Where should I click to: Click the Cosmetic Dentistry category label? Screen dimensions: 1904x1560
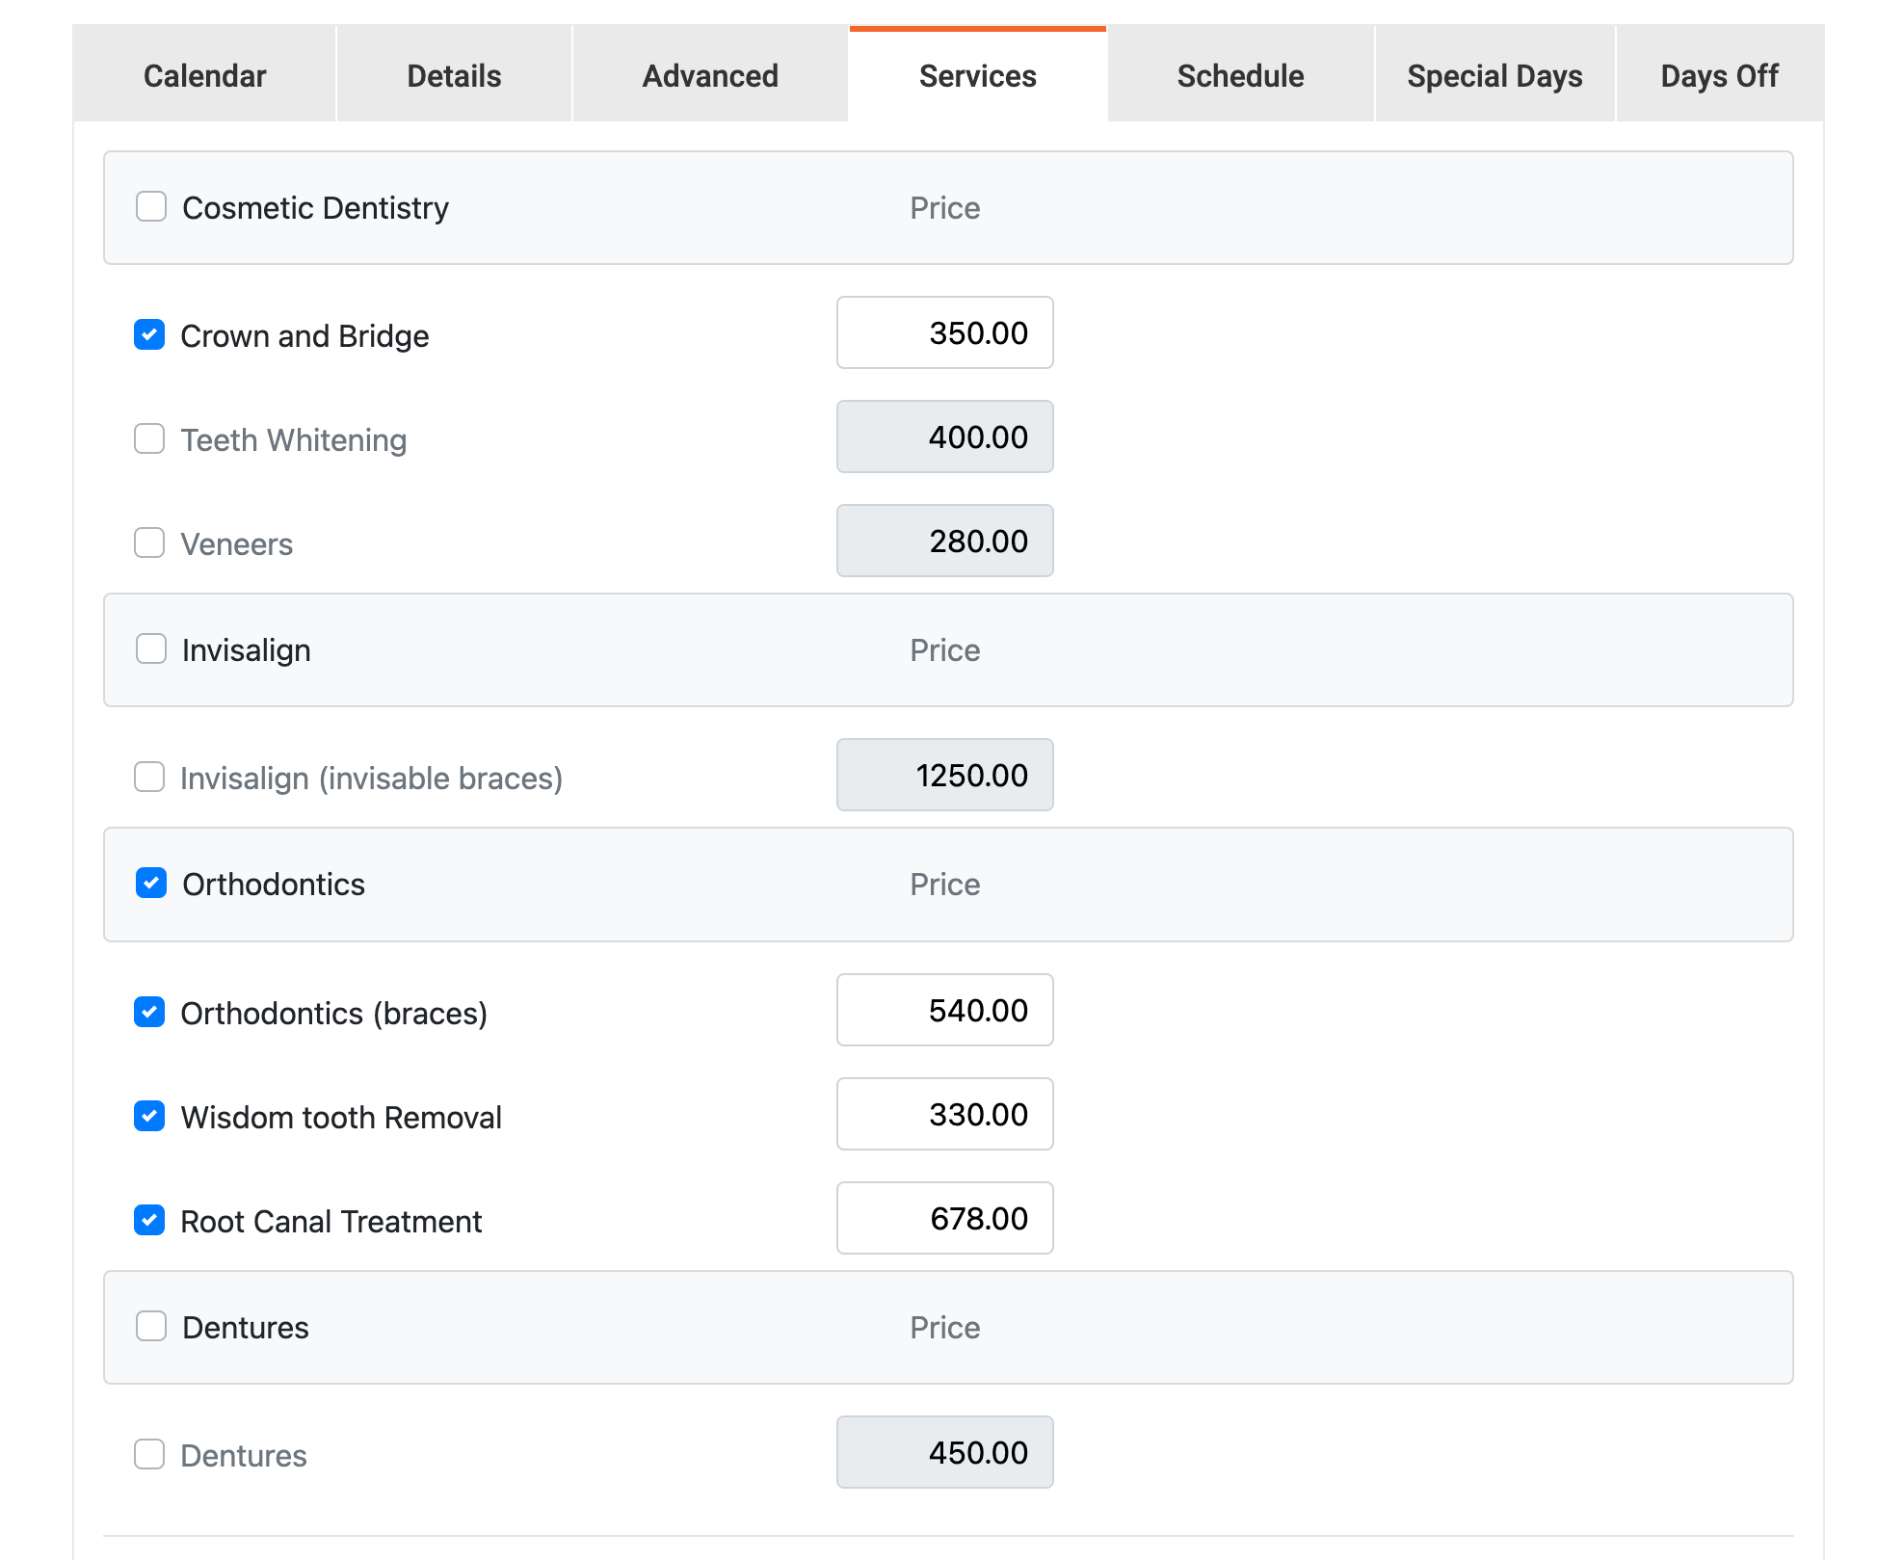(x=316, y=208)
